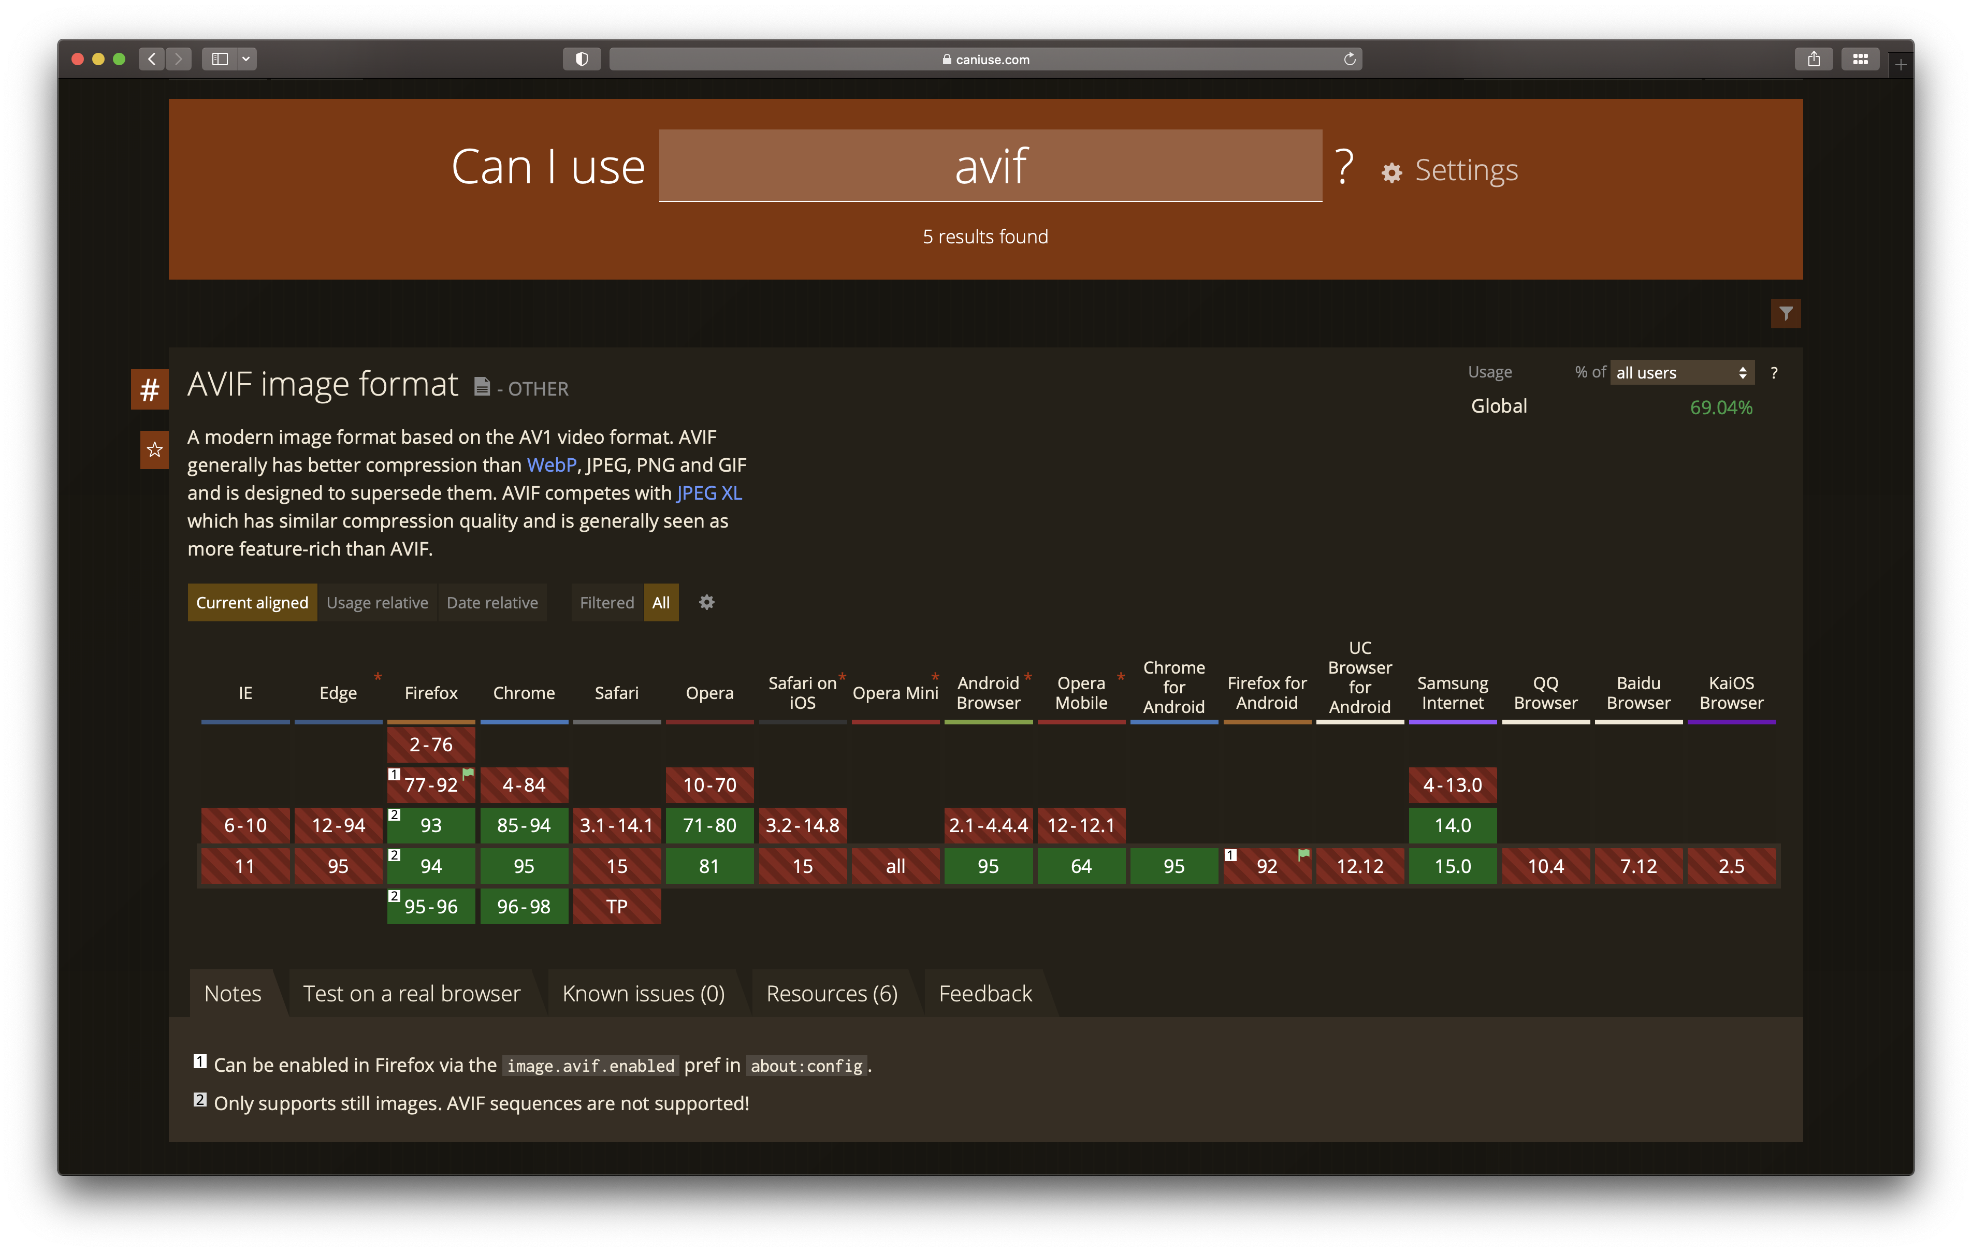1972x1252 pixels.
Task: Click the Edge 12-94 cell
Action: tap(338, 825)
